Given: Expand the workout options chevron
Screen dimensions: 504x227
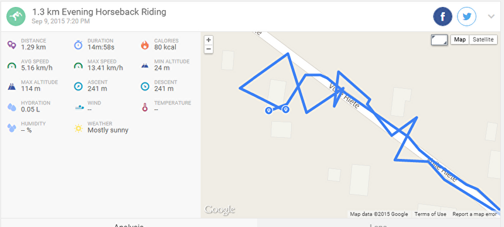Looking at the screenshot, I should click(x=491, y=17).
